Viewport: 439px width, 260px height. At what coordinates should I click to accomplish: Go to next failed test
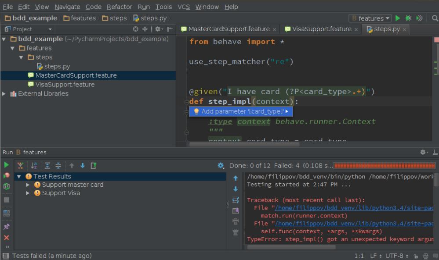[x=83, y=166]
